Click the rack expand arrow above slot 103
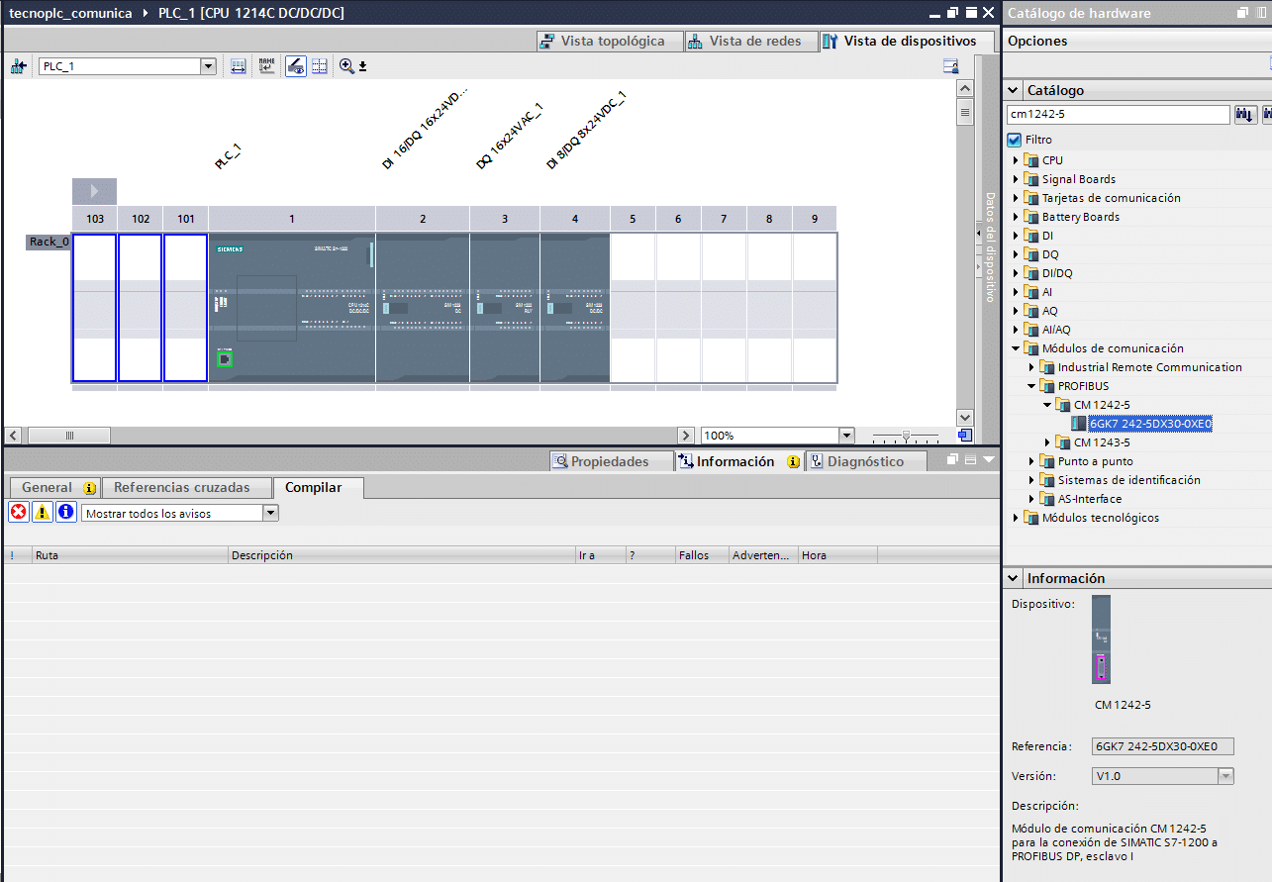 pyautogui.click(x=94, y=191)
